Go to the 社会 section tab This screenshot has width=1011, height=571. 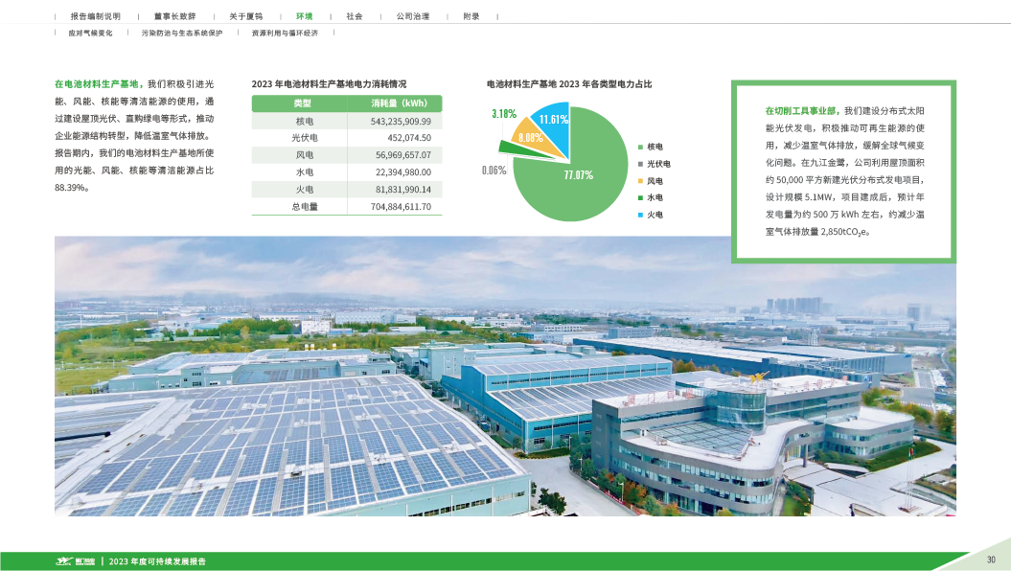coord(355,17)
